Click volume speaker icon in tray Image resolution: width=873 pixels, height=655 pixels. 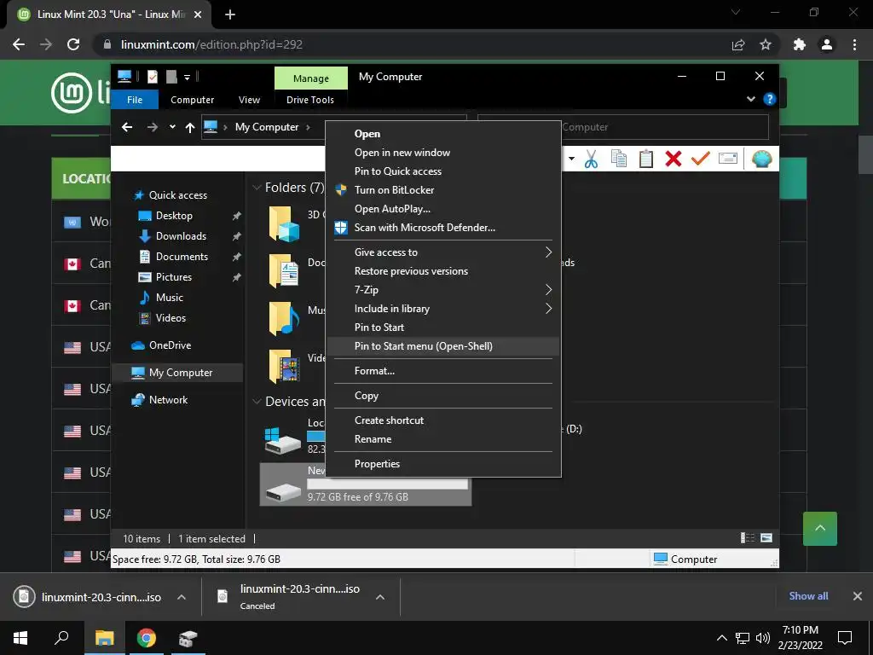coord(763,638)
